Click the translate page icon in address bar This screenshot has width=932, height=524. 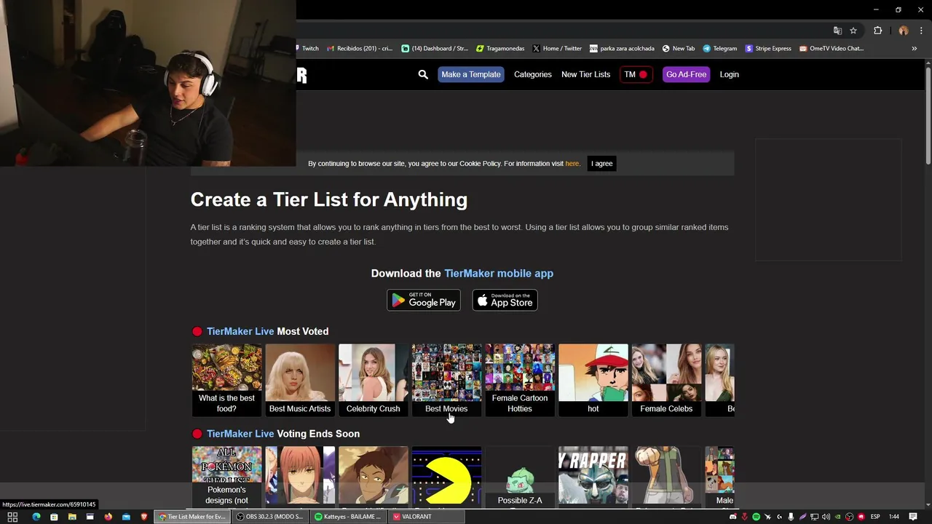(837, 31)
